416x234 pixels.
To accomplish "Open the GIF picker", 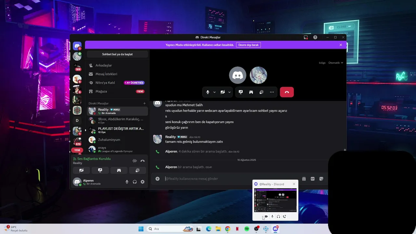I will 313,179.
